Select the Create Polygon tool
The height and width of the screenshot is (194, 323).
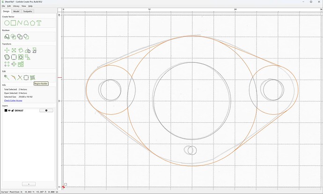pos(32,23)
